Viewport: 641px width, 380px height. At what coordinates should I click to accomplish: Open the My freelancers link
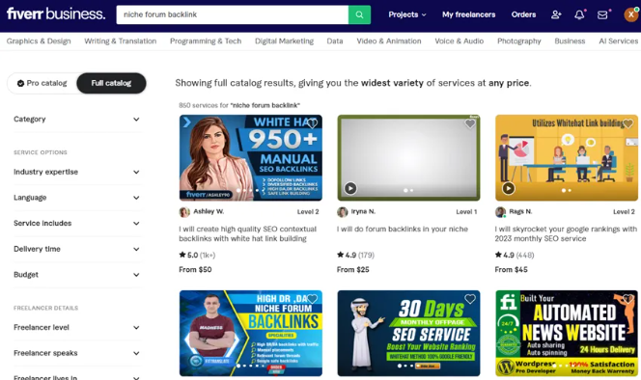pyautogui.click(x=468, y=14)
